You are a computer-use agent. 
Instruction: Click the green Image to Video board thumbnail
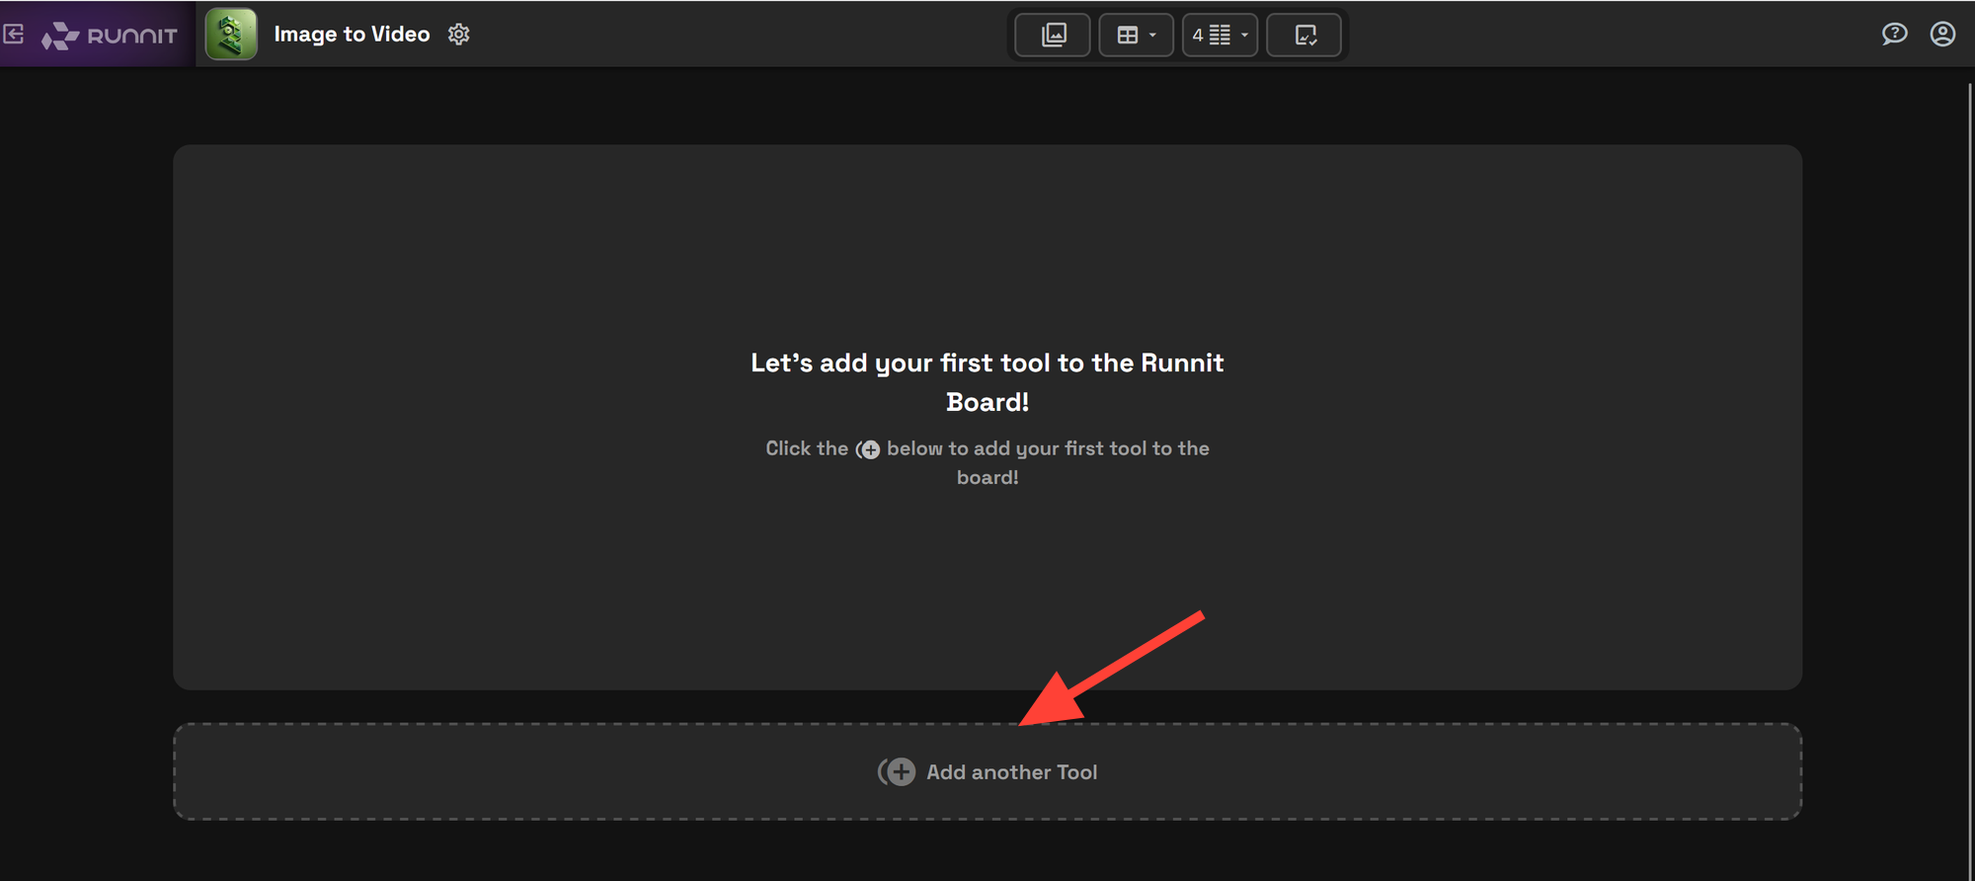231,35
